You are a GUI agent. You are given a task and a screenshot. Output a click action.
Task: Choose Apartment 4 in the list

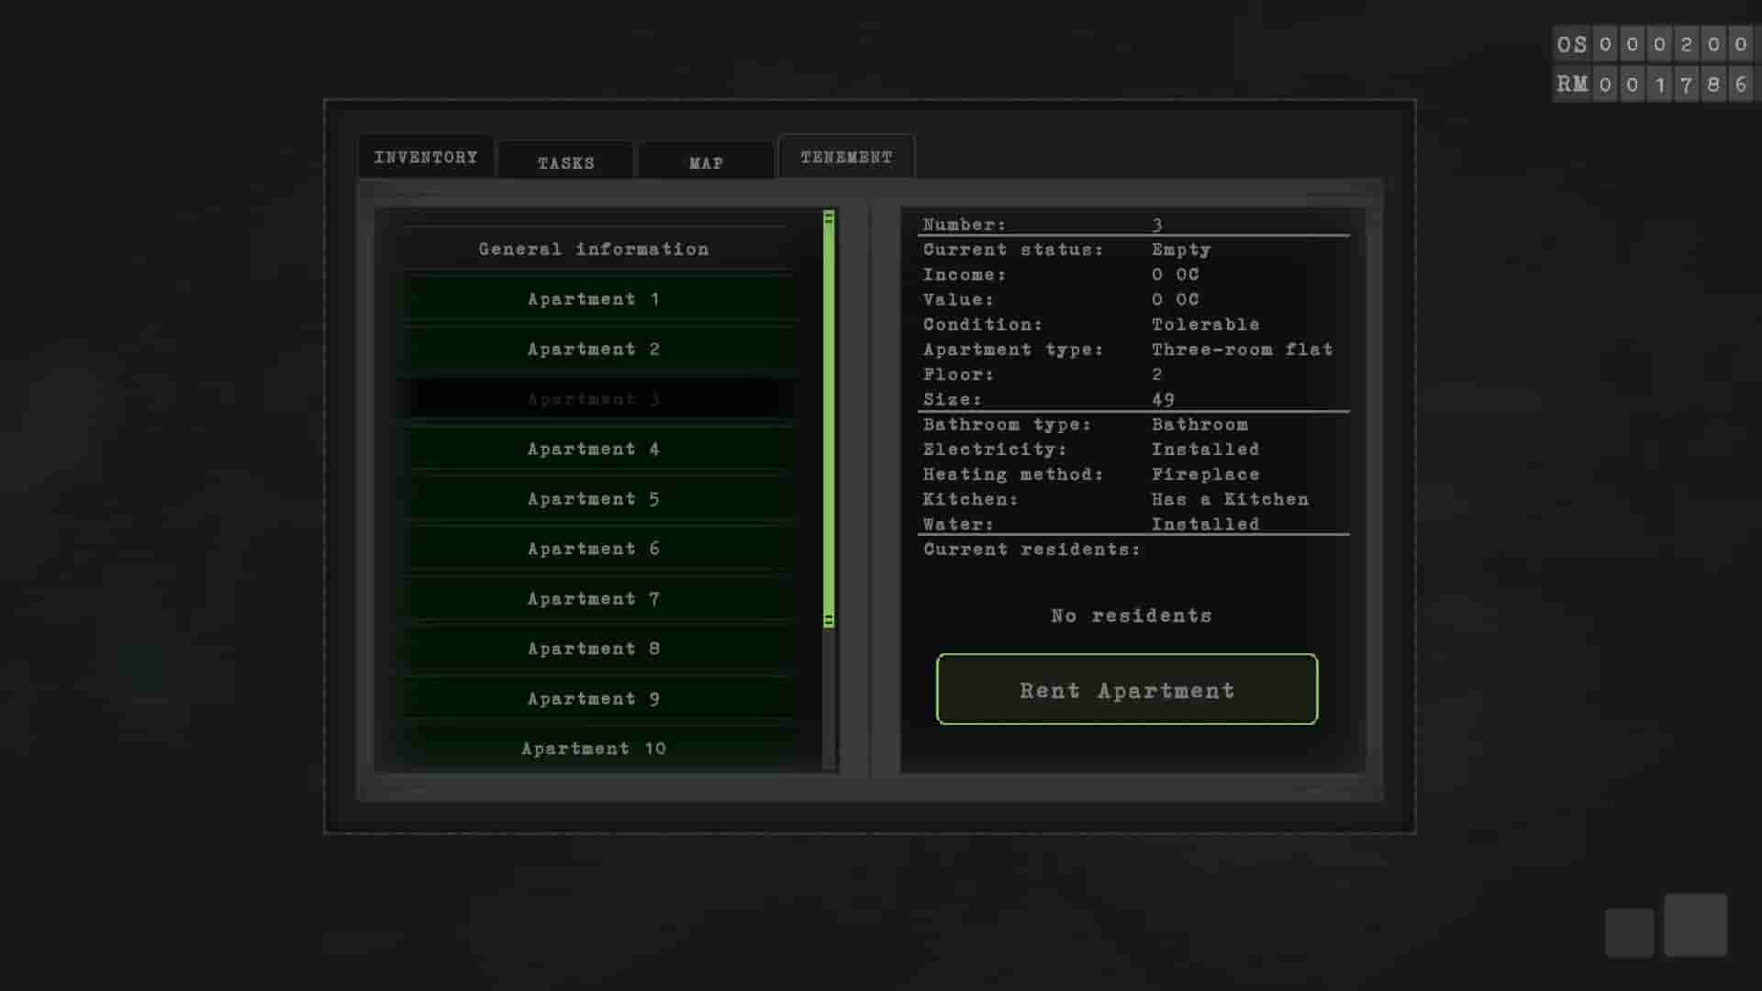(x=594, y=449)
